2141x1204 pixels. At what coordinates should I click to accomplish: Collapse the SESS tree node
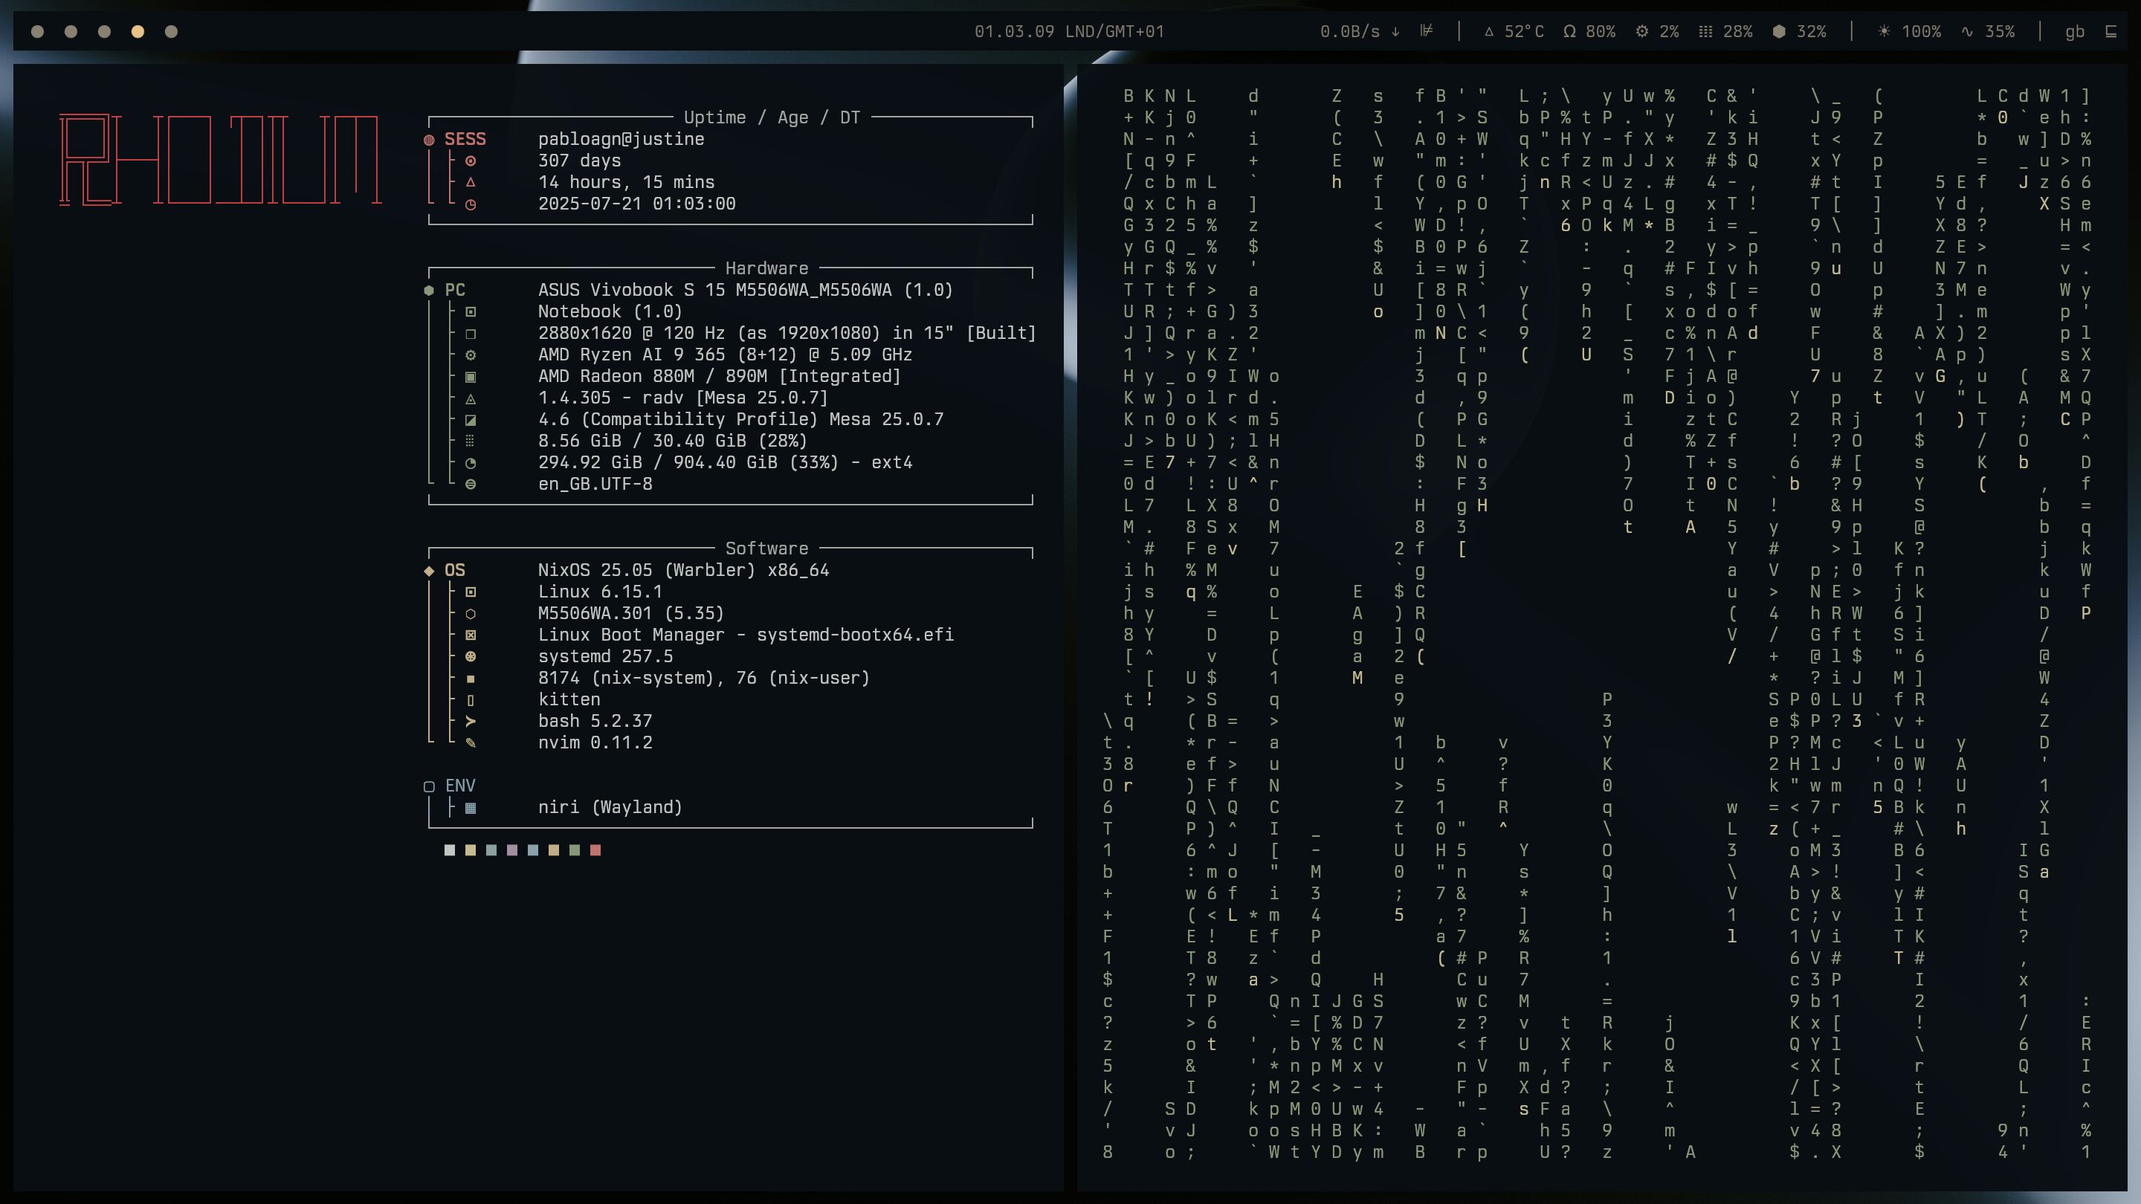[x=429, y=140]
